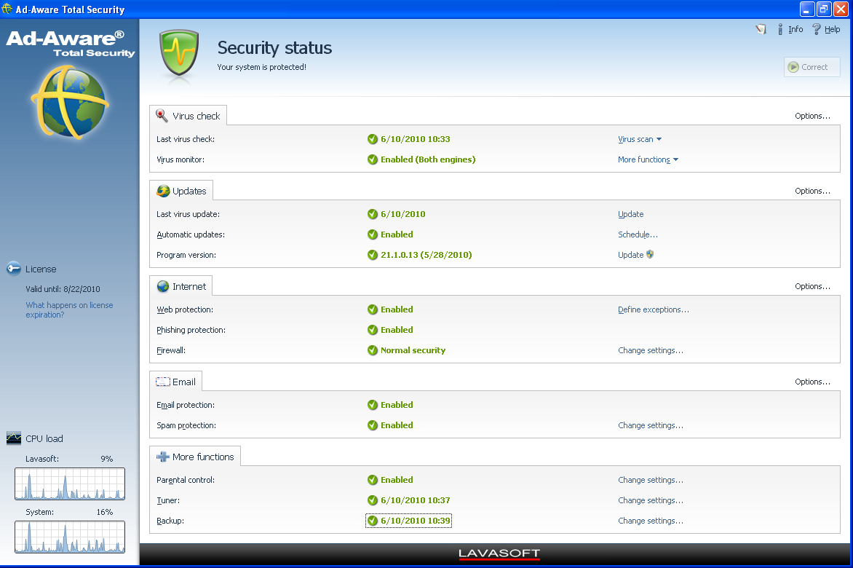Click the Virus check magnifier icon
This screenshot has height=568, width=853.
(x=162, y=115)
